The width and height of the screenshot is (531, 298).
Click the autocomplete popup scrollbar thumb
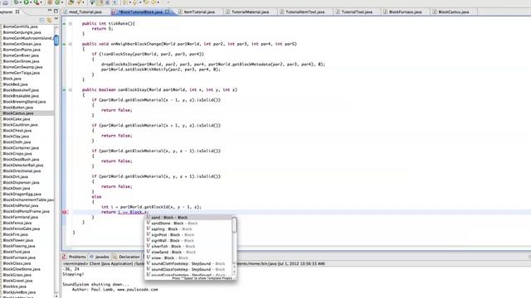(x=234, y=225)
